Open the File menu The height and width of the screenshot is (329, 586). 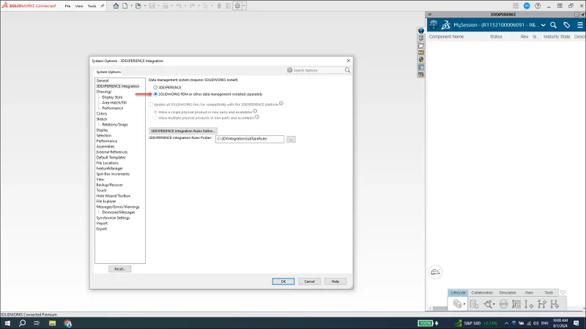(67, 6)
